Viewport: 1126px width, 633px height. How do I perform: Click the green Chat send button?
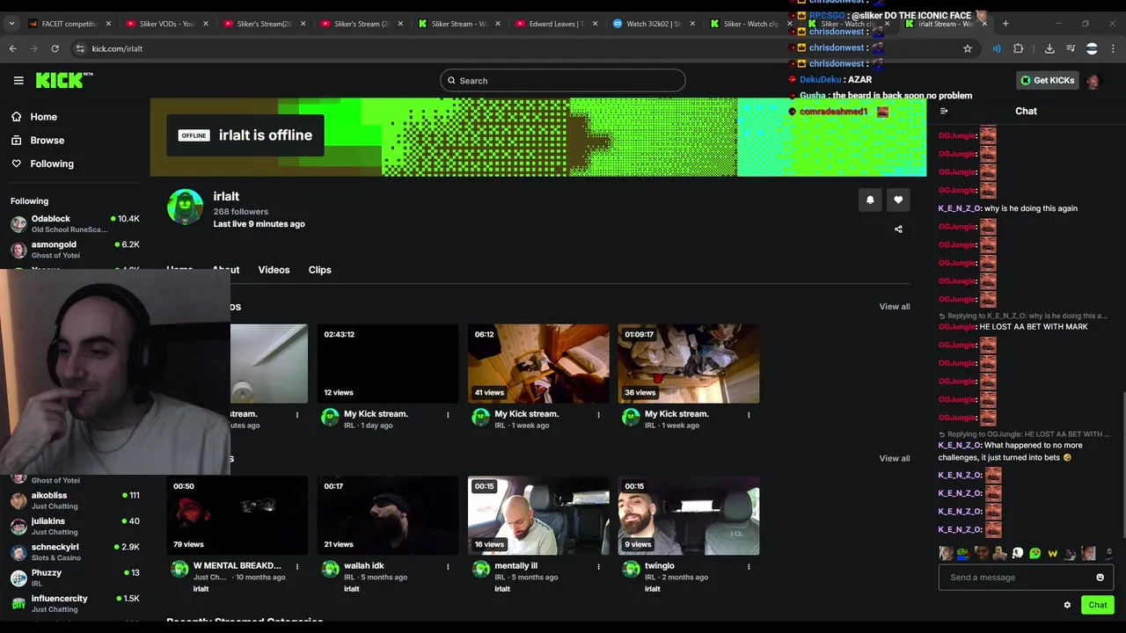point(1097,605)
